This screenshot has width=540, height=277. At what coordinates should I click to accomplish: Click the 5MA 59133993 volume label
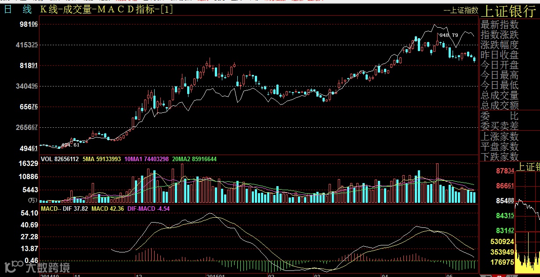pos(101,159)
